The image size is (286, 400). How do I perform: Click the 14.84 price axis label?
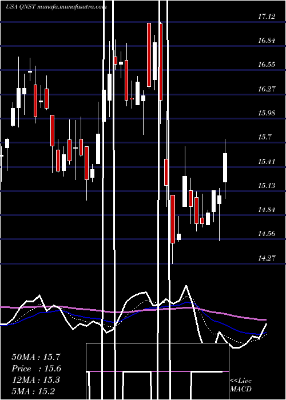pos(267,210)
